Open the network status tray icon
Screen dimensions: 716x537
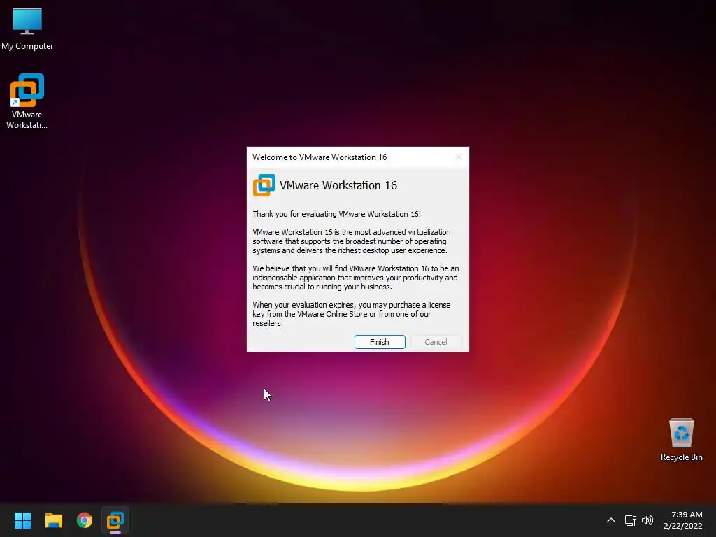pos(631,520)
